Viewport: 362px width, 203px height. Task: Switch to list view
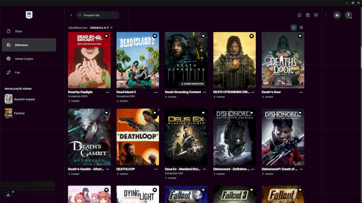pos(301,28)
